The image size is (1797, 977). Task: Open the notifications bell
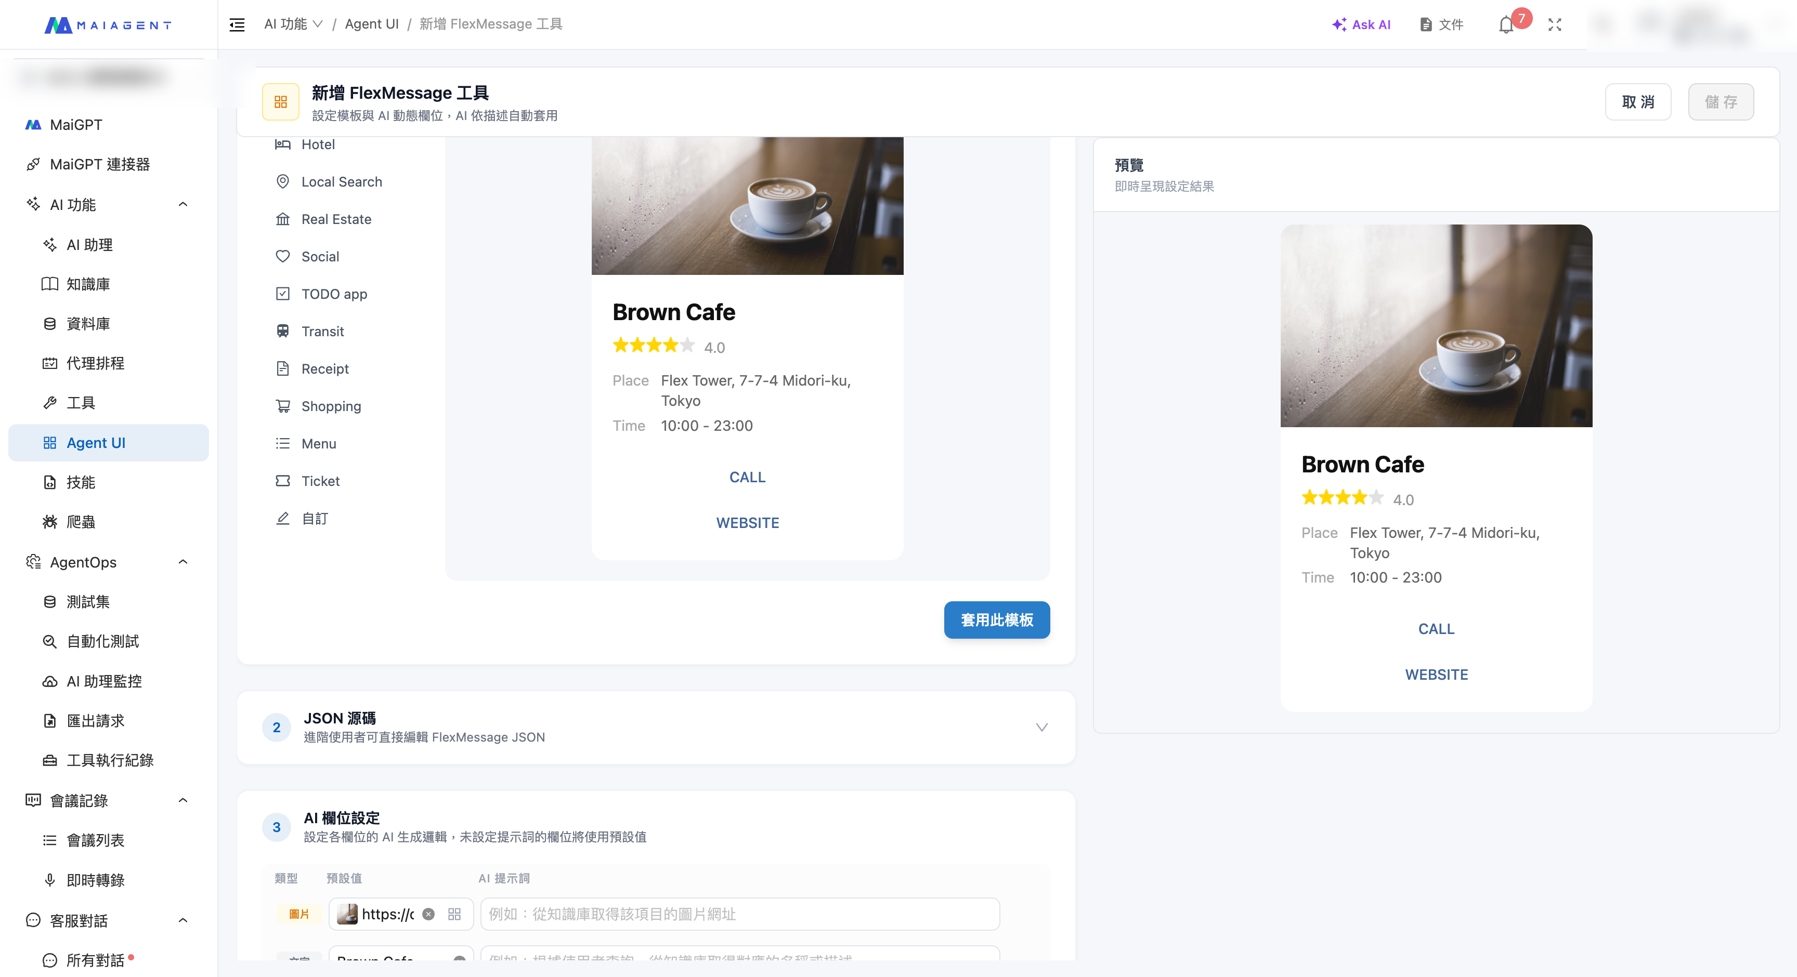coord(1506,24)
